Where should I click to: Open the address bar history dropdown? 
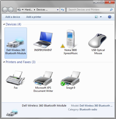click(58, 10)
